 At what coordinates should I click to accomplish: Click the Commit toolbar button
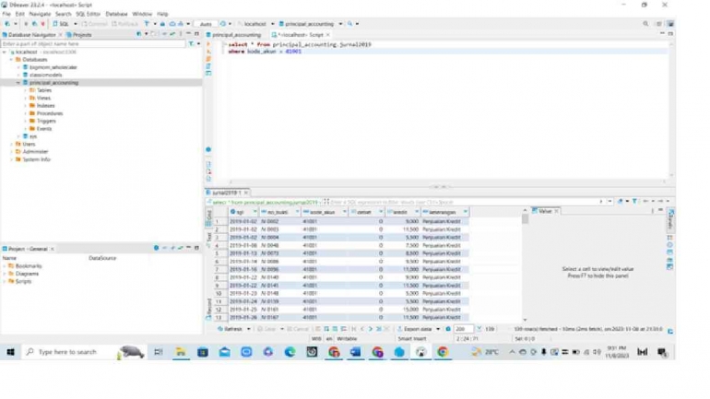(95, 24)
